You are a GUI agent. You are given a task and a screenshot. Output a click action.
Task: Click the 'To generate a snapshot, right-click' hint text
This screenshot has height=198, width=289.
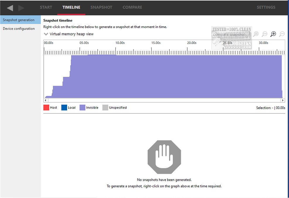pos(164,186)
